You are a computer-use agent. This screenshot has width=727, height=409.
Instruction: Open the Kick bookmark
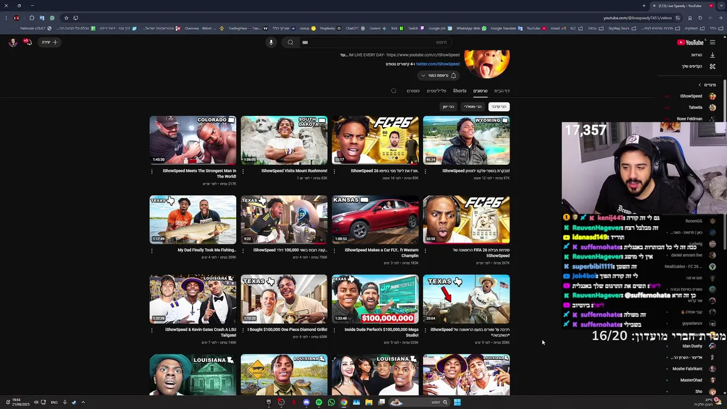click(397, 28)
